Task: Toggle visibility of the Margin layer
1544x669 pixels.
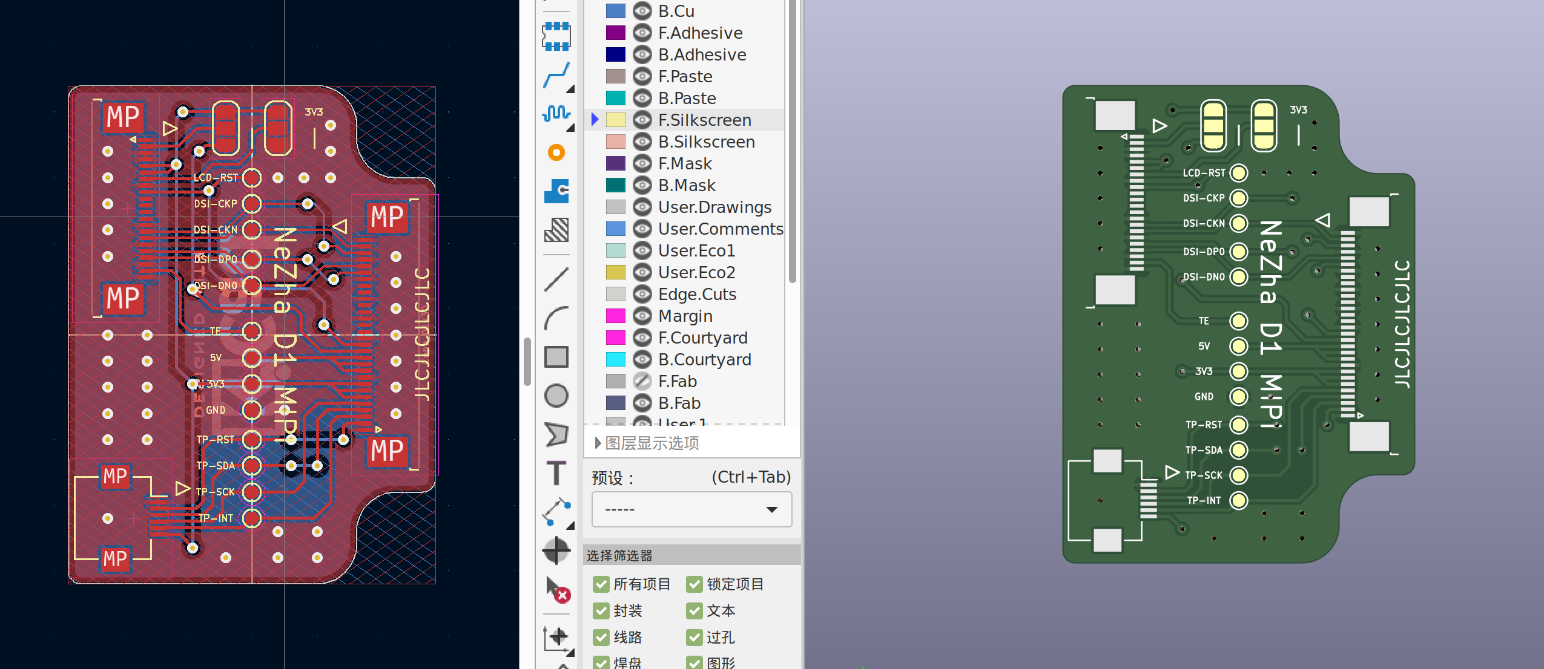Action: tap(642, 316)
